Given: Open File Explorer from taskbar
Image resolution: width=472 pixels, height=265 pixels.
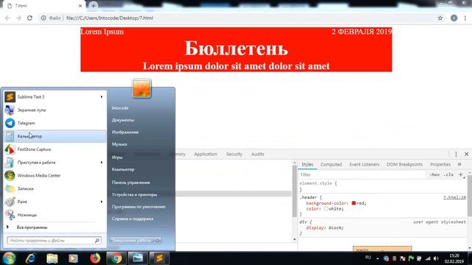Looking at the screenshot, I should click(52, 258).
